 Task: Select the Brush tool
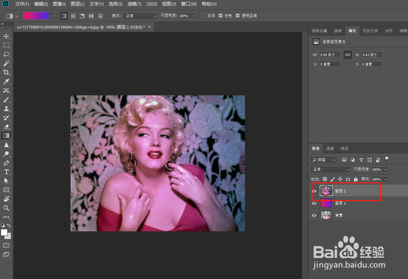[x=6, y=100]
